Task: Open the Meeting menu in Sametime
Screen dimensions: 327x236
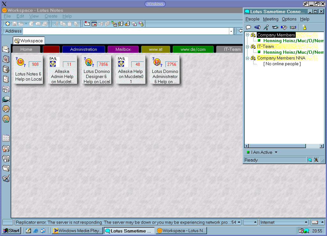Action: pos(270,19)
